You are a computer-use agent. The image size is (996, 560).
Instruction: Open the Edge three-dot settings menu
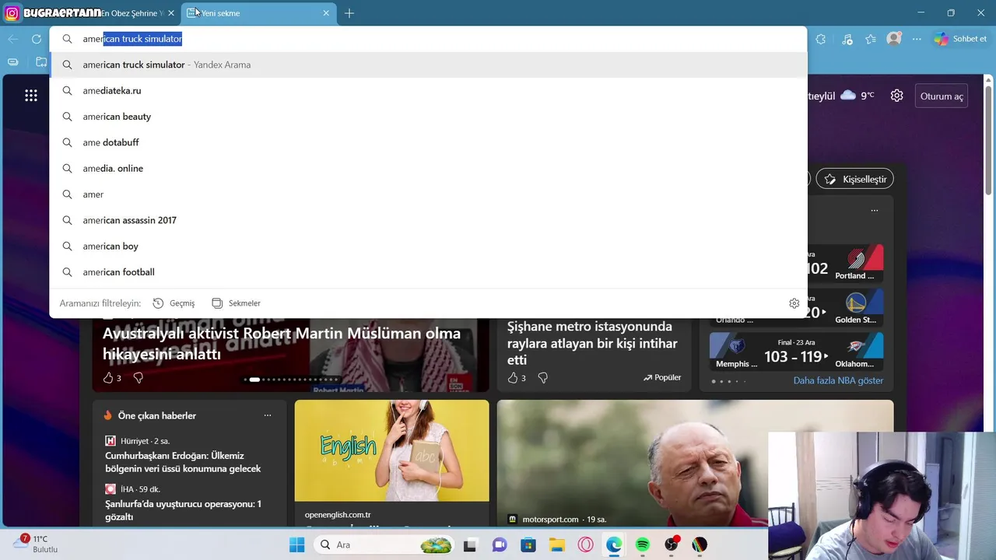917,39
